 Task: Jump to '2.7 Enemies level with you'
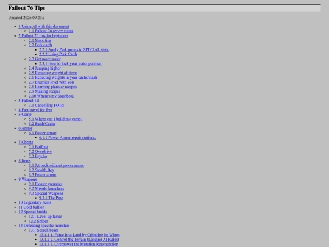(51, 82)
